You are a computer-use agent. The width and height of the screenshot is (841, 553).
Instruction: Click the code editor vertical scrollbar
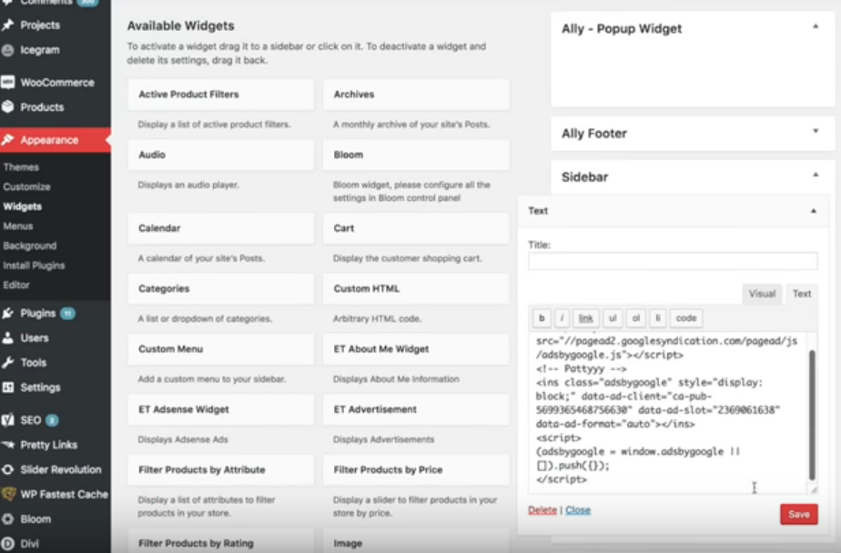point(812,415)
